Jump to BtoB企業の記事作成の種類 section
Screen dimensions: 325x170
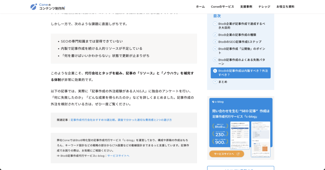click(237, 35)
